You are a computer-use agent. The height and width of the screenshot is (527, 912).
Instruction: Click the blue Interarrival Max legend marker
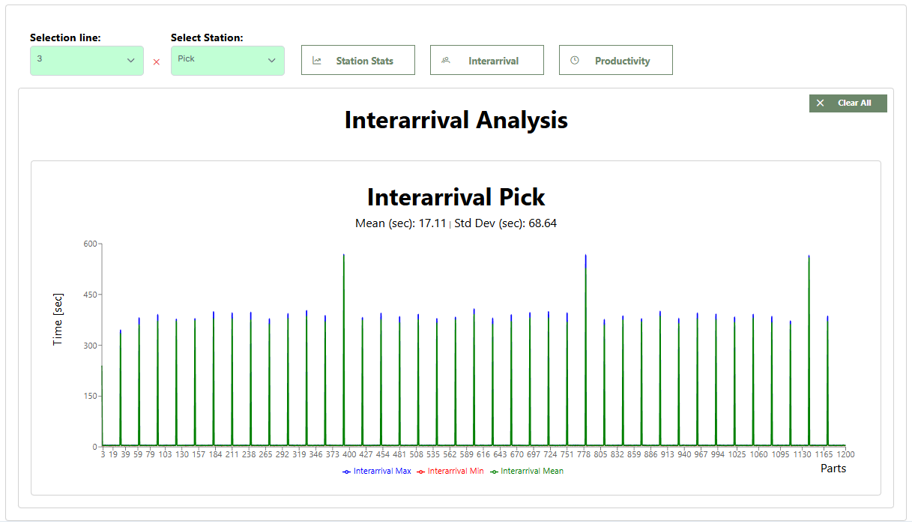click(346, 472)
